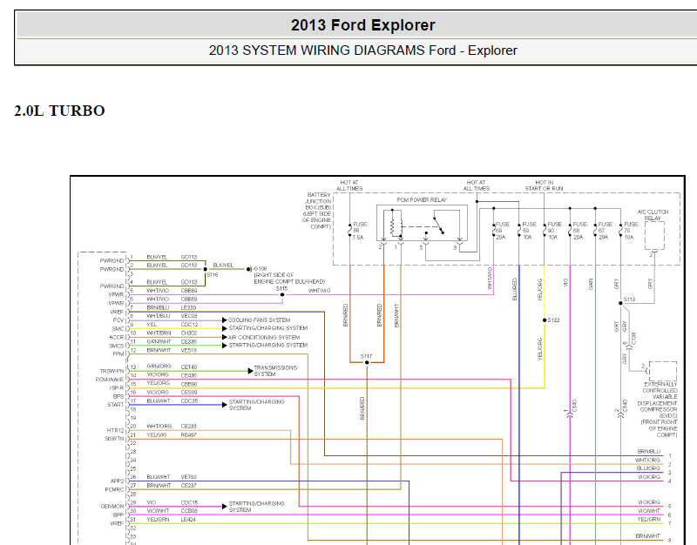Viewport: 697px width, 545px height.
Task: Click the "2013 Ford Explorer" page heading
Action: (362, 25)
